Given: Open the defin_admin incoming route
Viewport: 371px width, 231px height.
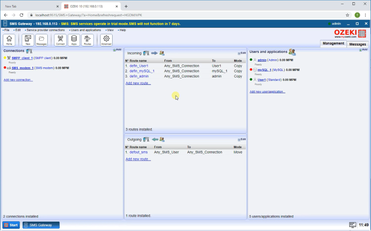Looking at the screenshot, I should (x=139, y=76).
